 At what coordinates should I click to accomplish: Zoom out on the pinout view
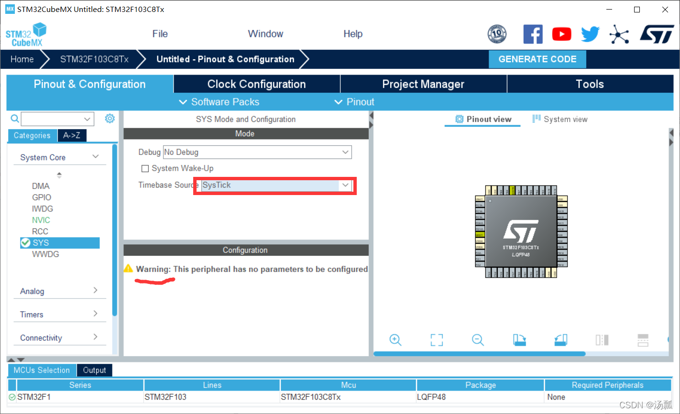pyautogui.click(x=478, y=340)
